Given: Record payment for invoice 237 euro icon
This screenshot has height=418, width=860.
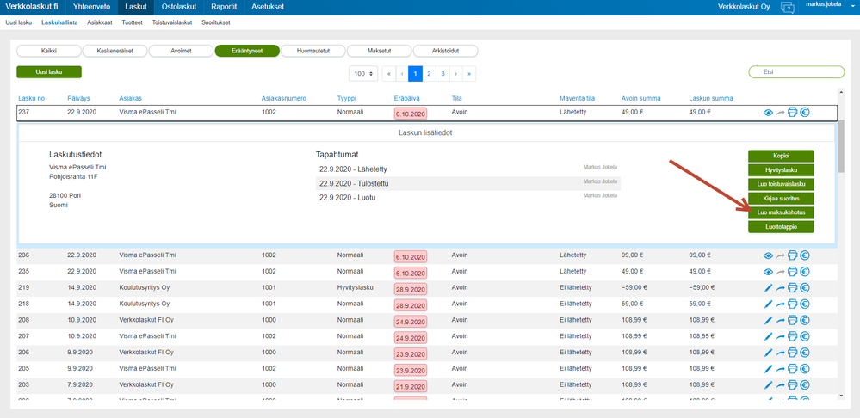Looking at the screenshot, I should (x=805, y=113).
